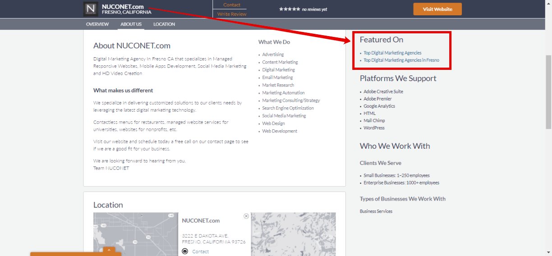Screen dimensions: 552x256
Task: Open the Write Review link
Action: 232,14
